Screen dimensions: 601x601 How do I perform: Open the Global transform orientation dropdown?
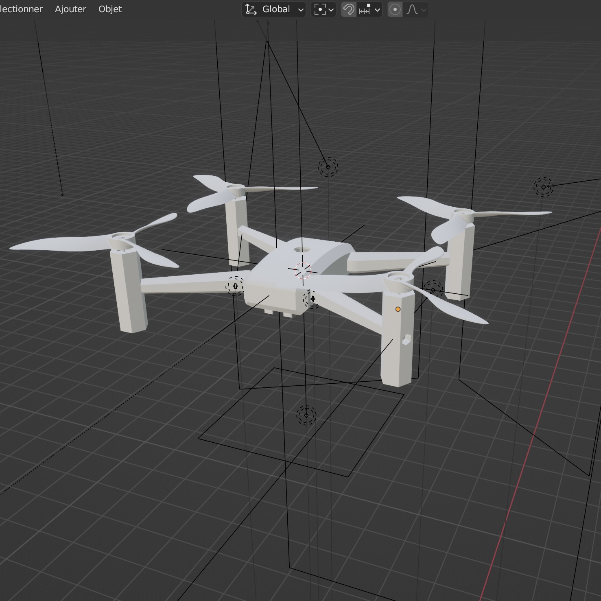pos(276,9)
